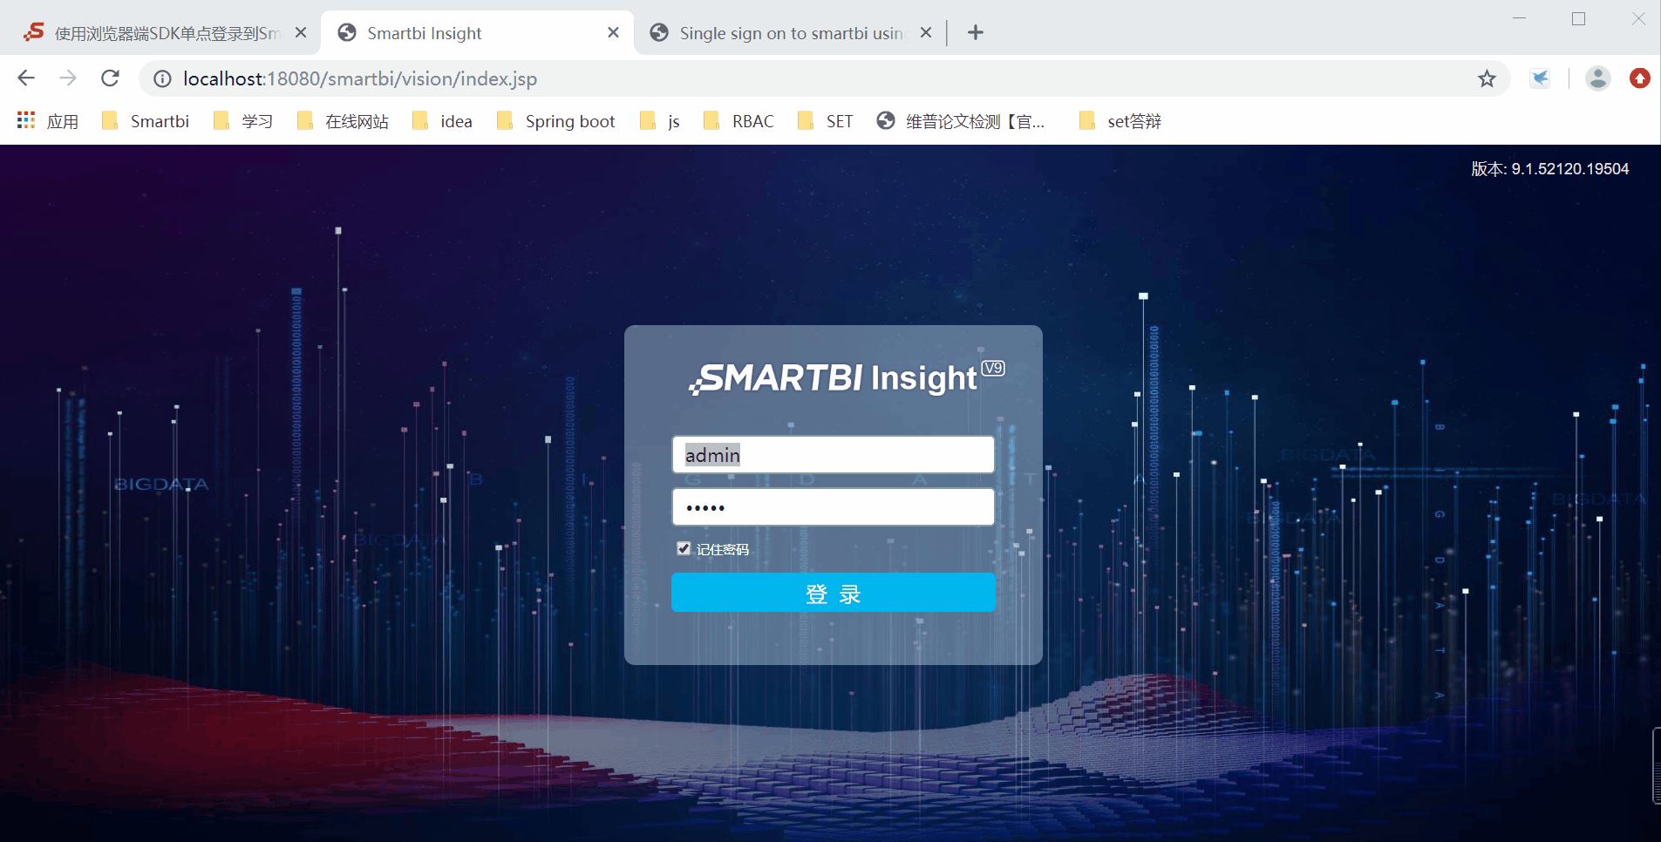Open the apps grid shortcut 应用

tap(48, 121)
